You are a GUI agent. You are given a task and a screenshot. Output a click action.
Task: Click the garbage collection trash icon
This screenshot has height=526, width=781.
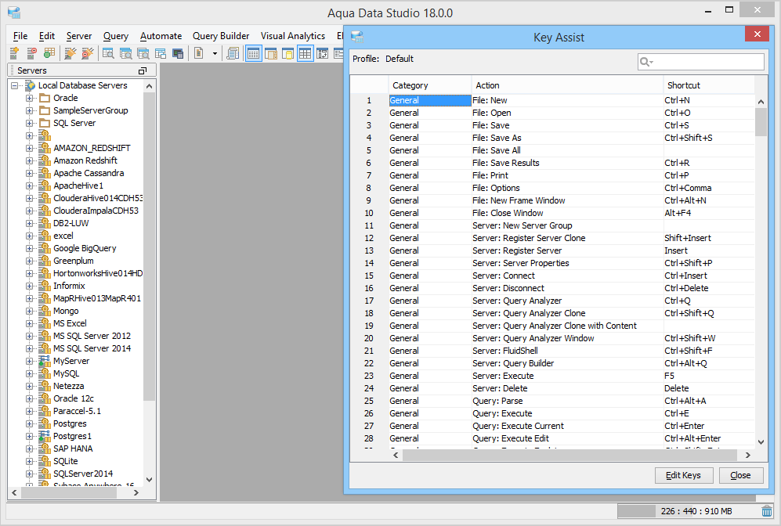[x=767, y=511]
